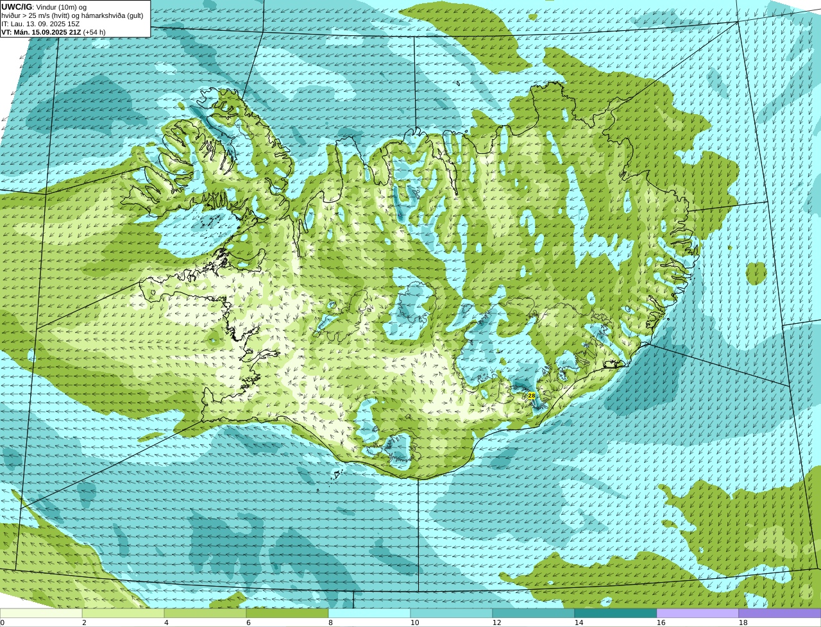Select the olive green 6–8 m/s legend swatch

[x=287, y=613]
